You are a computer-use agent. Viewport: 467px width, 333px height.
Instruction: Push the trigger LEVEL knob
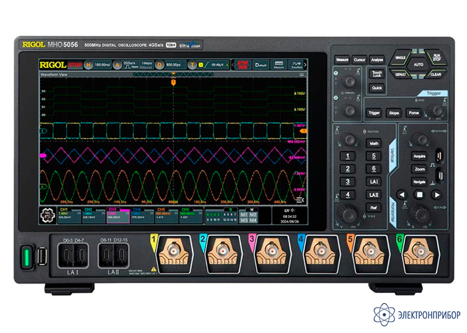436,111
